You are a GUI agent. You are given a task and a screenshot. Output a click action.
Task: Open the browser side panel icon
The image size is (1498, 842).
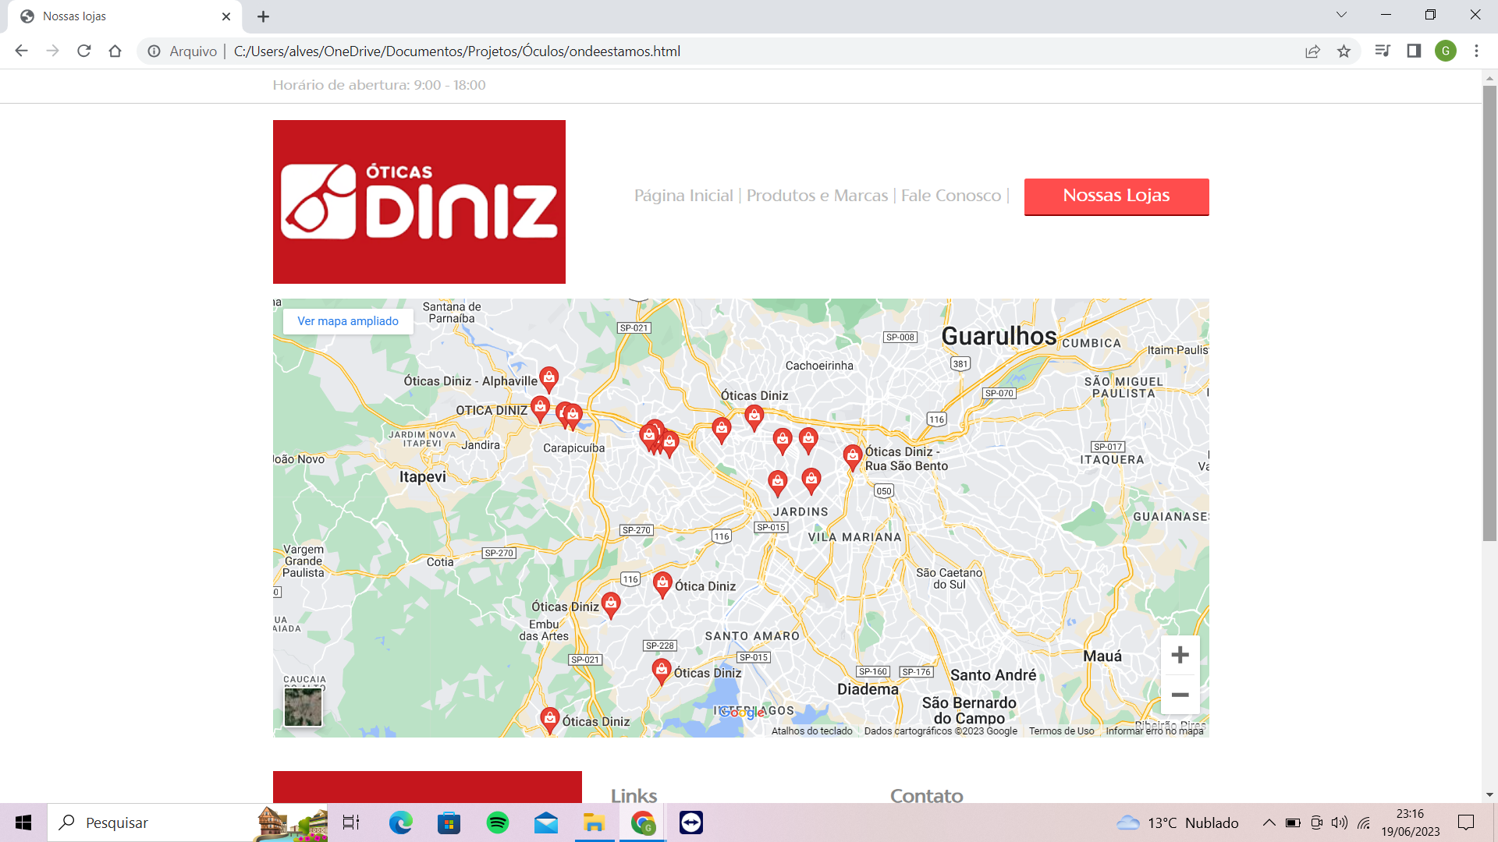pyautogui.click(x=1414, y=51)
